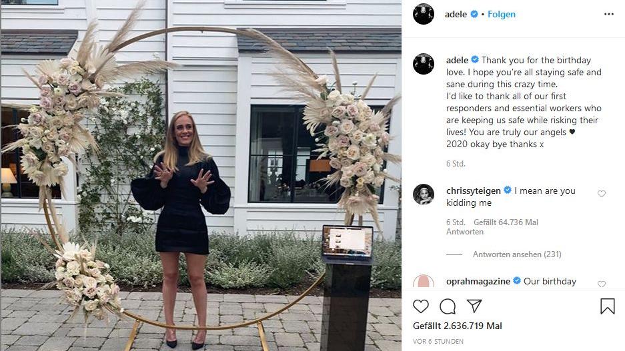Open Gefällt 2.636.719 Mal likes list

(x=457, y=326)
